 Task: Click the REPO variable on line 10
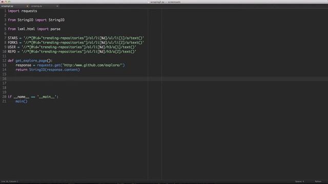click(12, 52)
